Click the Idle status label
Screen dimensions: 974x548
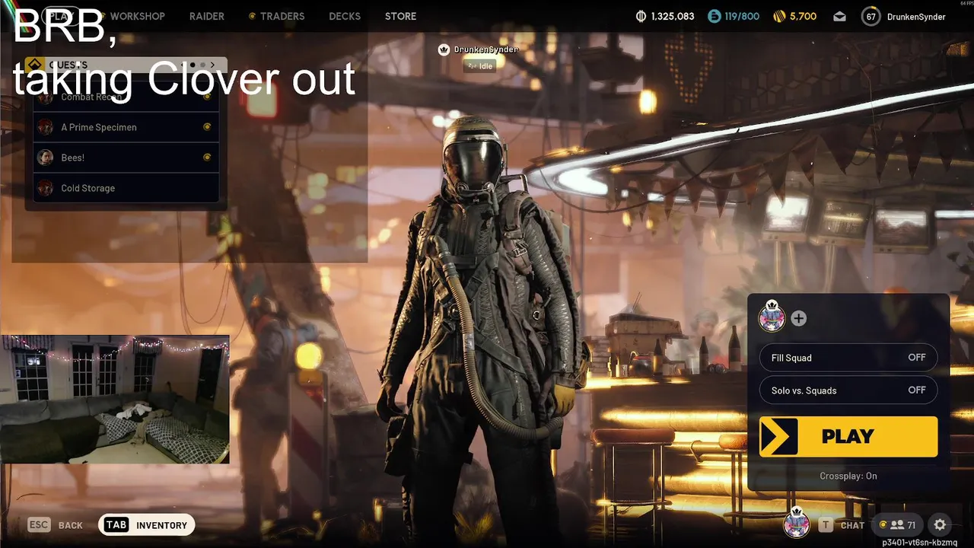click(480, 66)
